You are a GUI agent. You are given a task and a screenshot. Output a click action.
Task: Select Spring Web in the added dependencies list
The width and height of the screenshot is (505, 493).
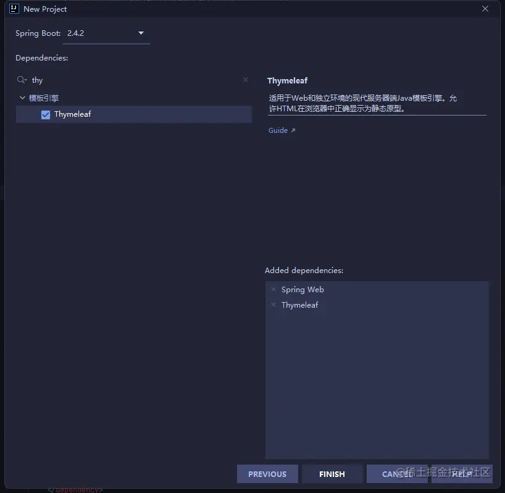coord(303,289)
